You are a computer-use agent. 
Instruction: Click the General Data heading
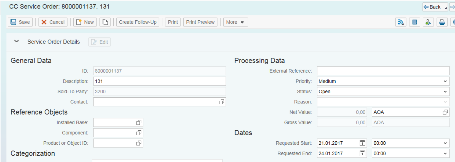pyautogui.click(x=31, y=61)
